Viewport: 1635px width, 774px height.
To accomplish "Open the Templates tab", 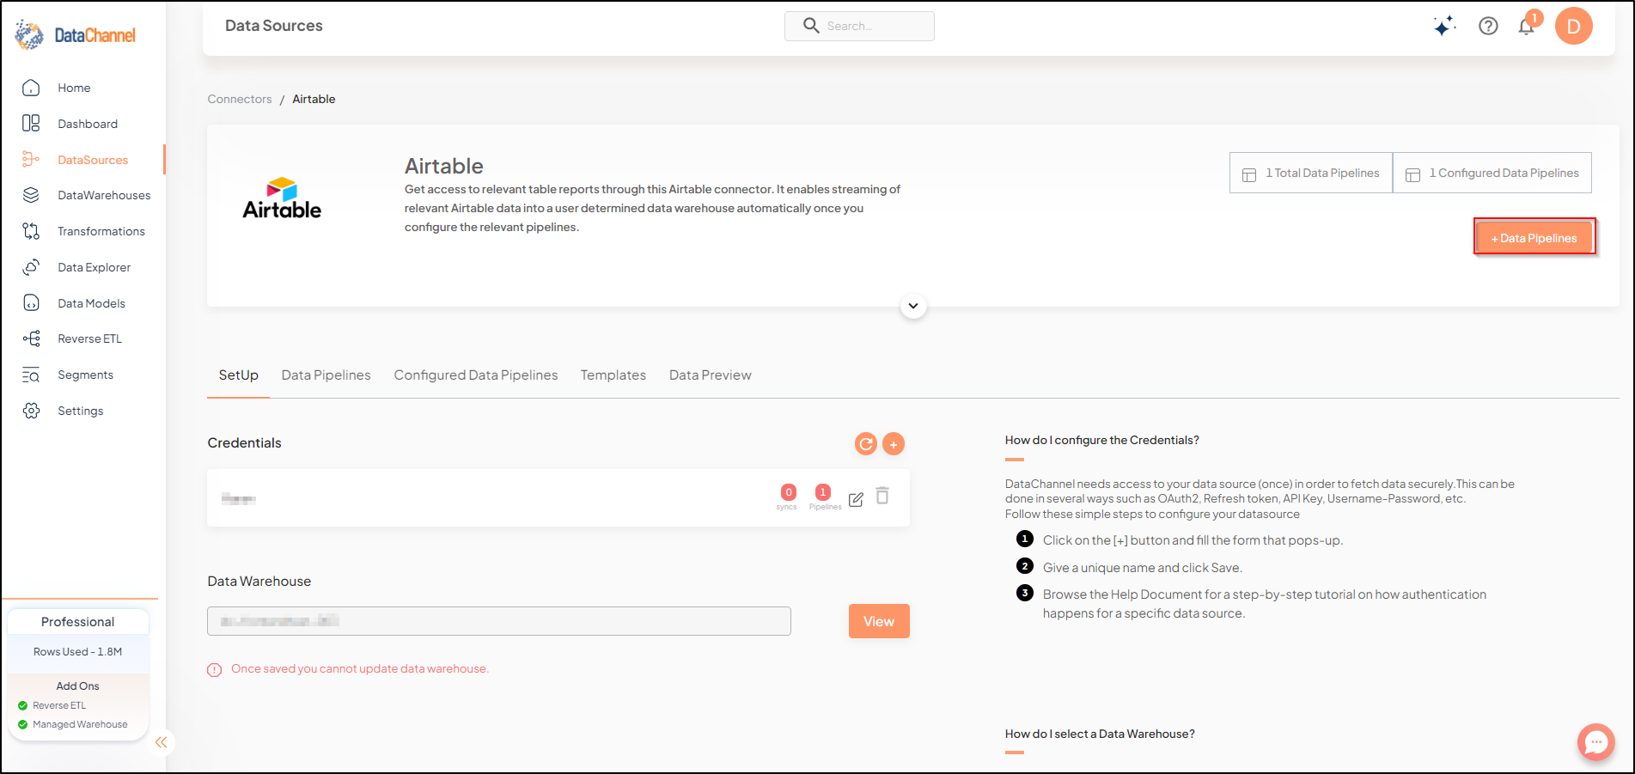I will (613, 375).
